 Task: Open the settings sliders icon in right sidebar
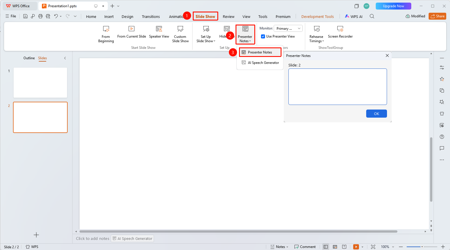442,67
